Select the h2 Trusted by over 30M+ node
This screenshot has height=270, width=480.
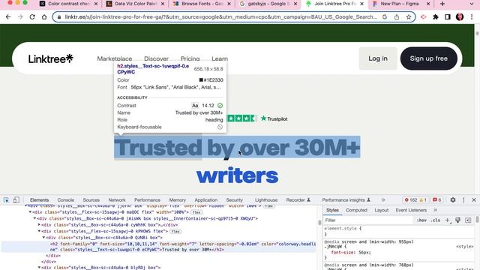158,247
